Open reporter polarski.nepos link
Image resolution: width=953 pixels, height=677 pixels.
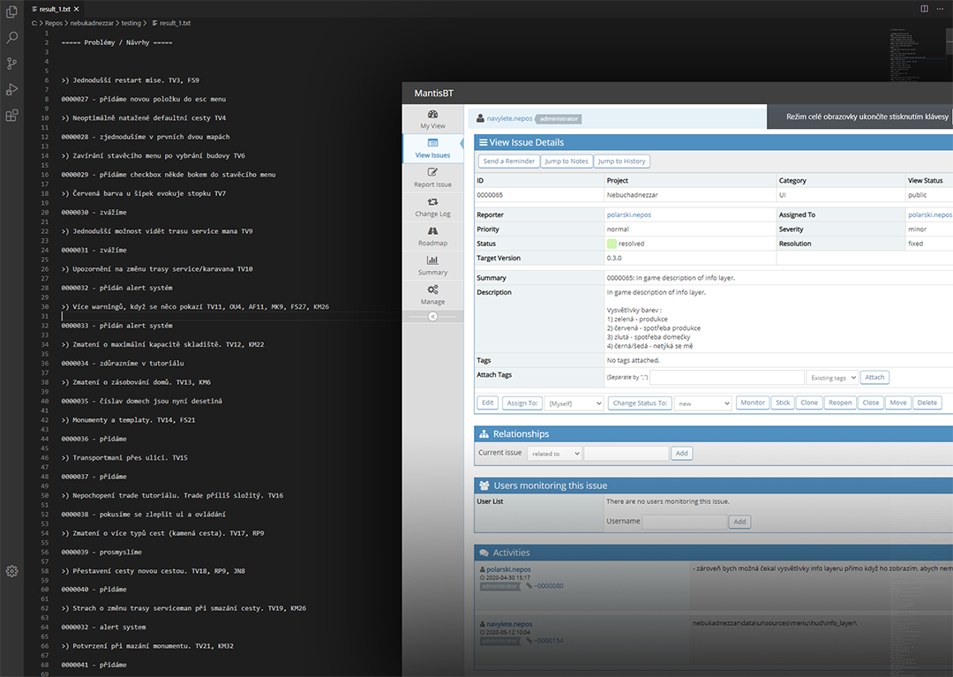pos(628,214)
